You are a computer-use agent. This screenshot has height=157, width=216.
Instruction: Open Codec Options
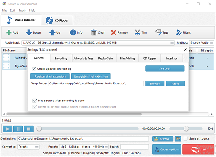[167, 149]
